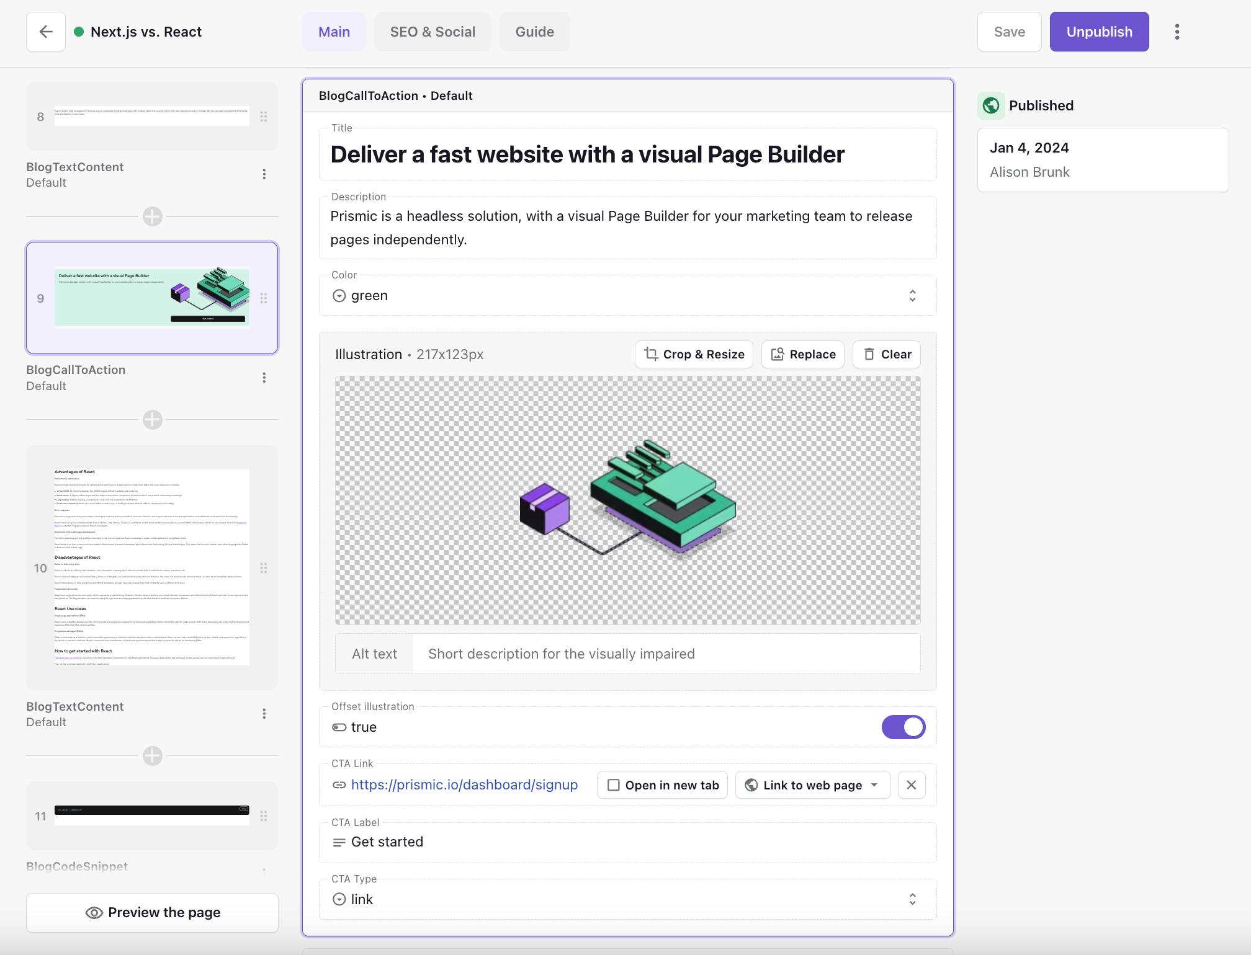Remove the CTA link with the X icon

tap(912, 784)
